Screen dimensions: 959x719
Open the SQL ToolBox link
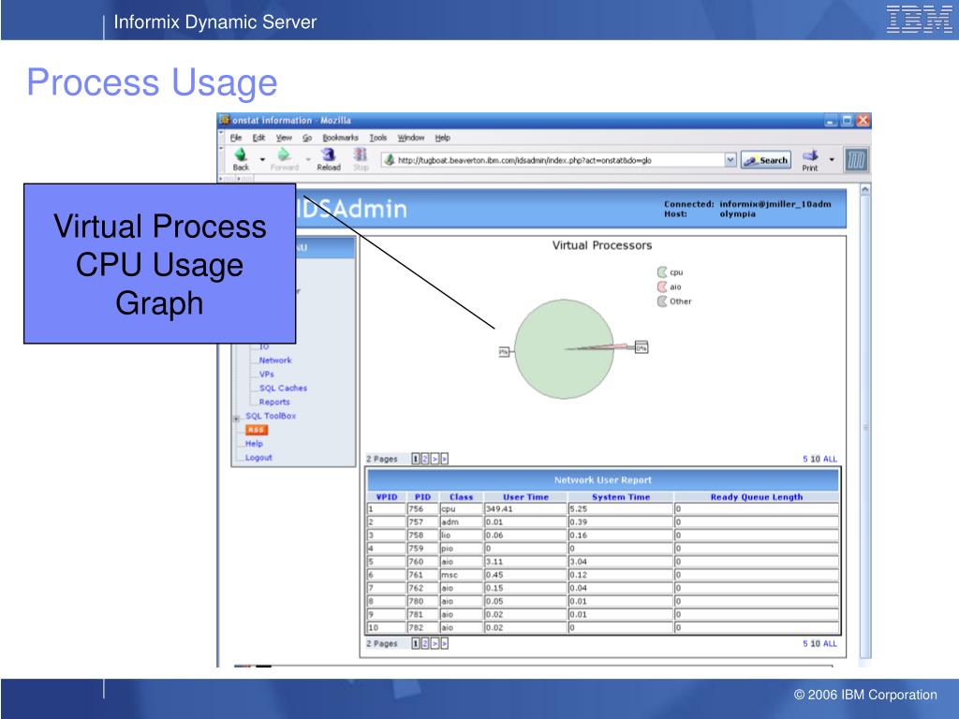271,416
